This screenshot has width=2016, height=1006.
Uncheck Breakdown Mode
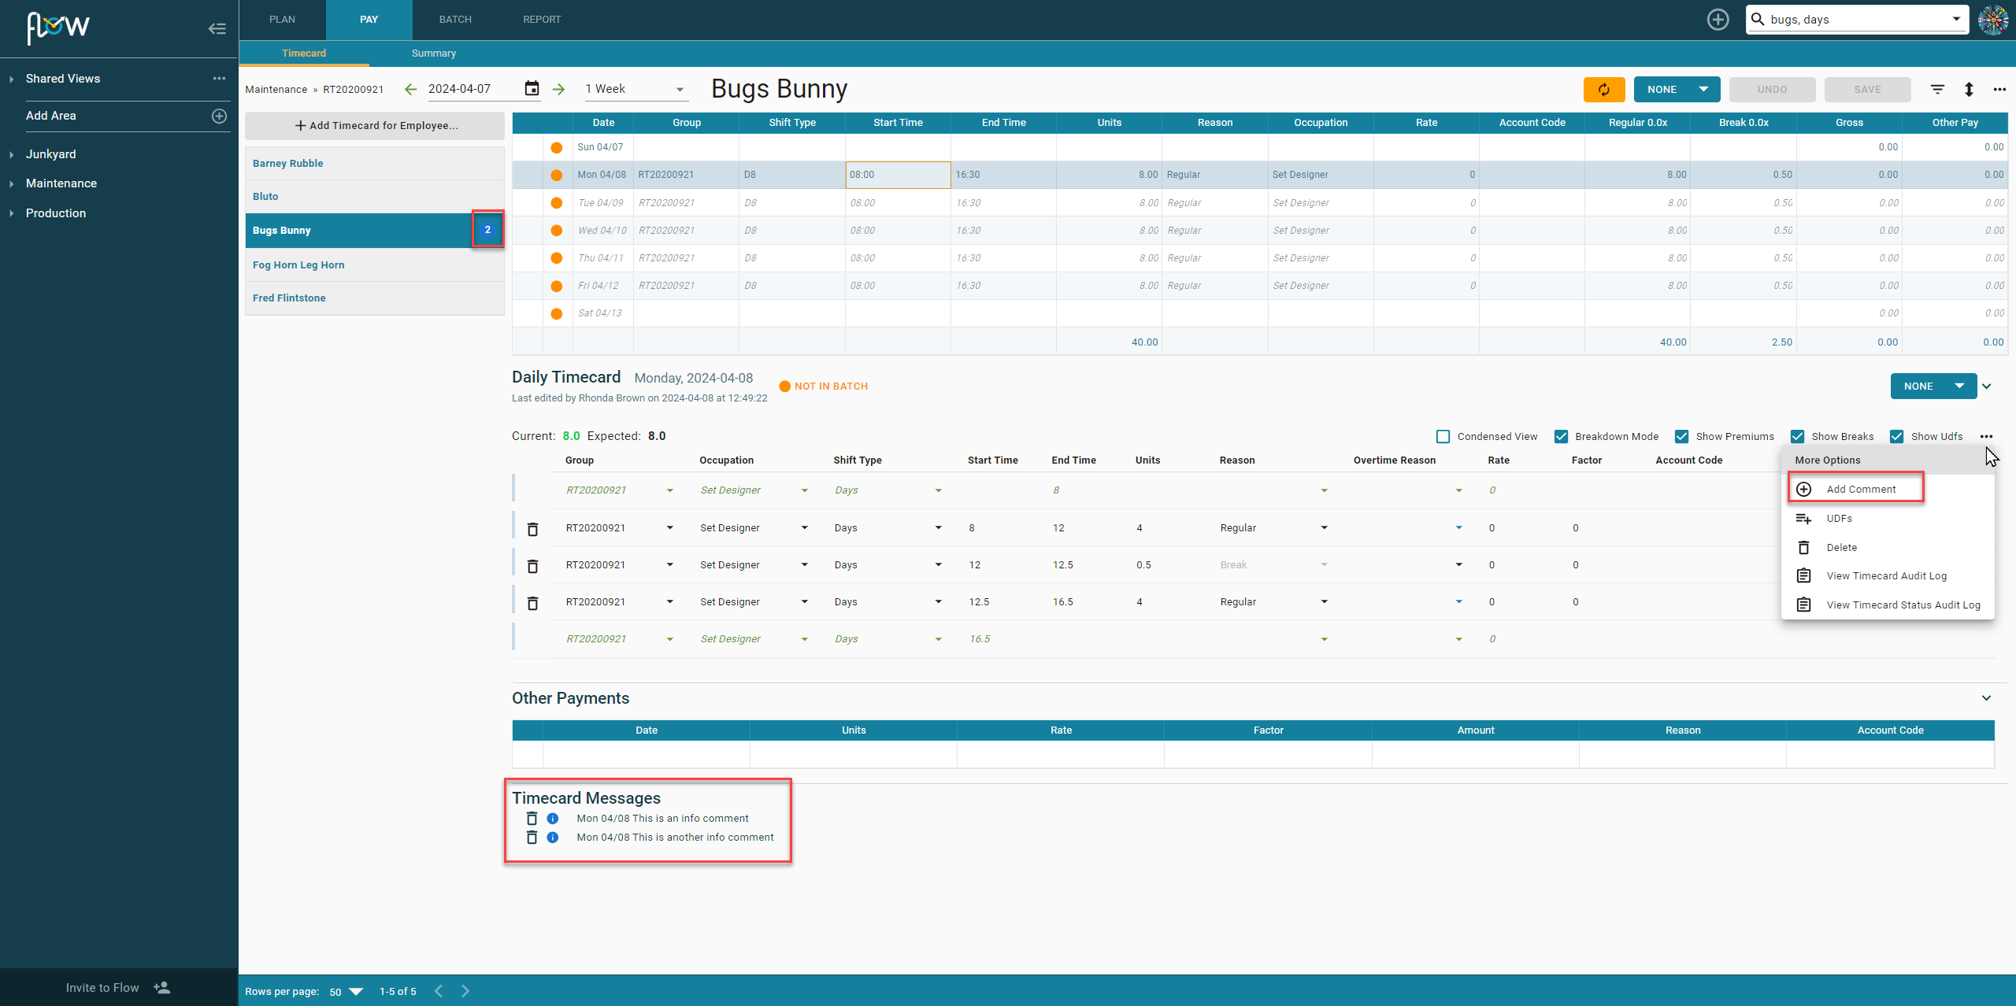click(1561, 436)
